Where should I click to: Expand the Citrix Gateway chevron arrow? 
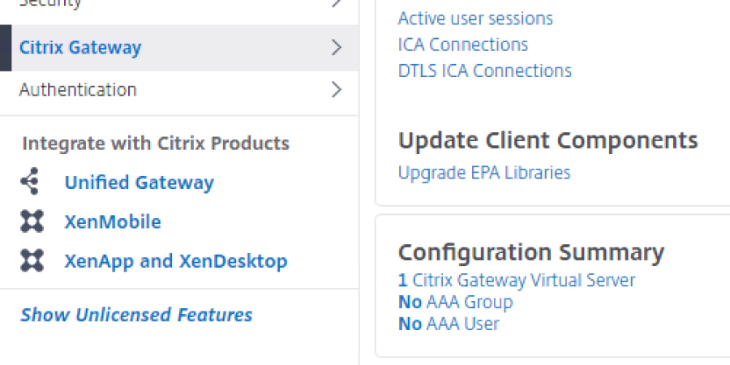(x=337, y=48)
